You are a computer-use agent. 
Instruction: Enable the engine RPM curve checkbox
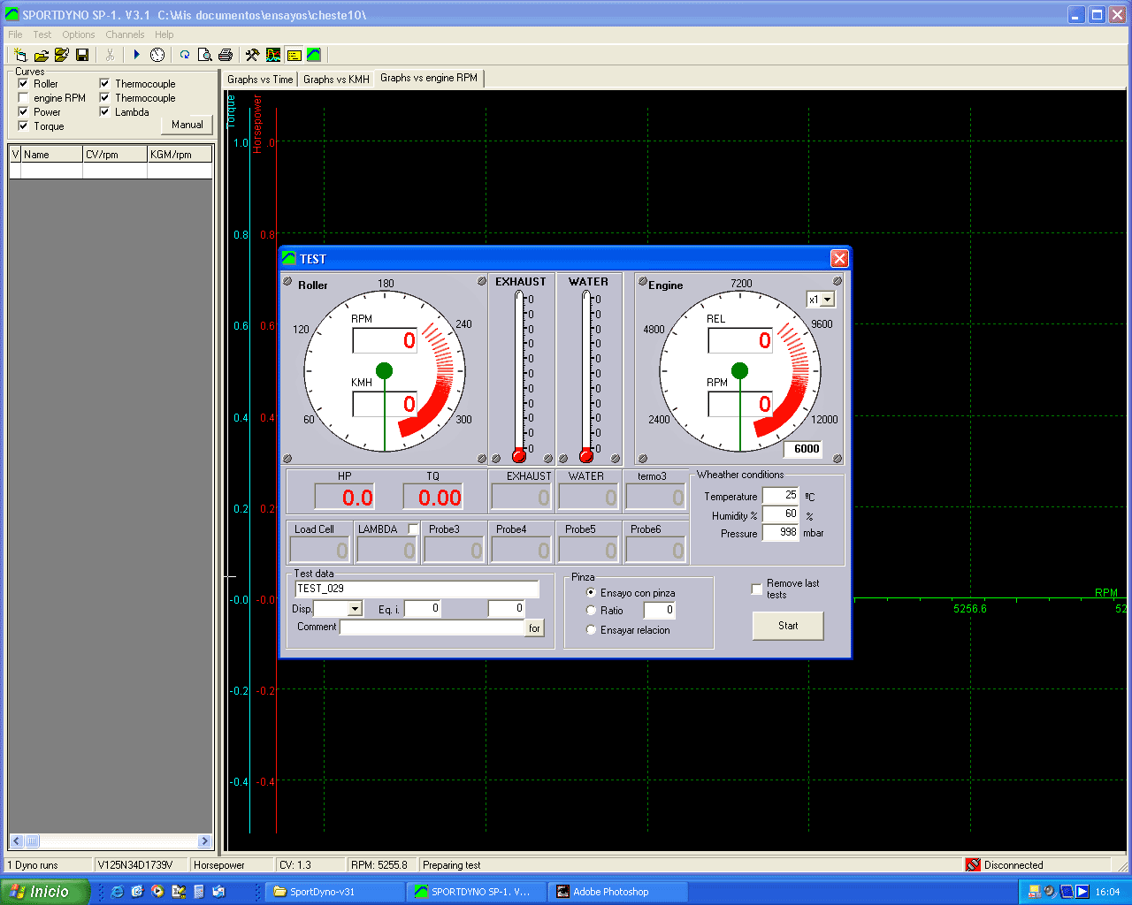pyautogui.click(x=23, y=98)
